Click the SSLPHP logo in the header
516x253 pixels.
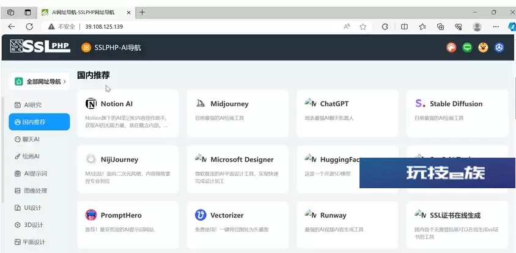coord(40,46)
